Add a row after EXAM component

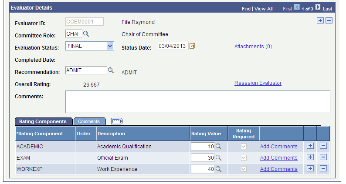310,157
